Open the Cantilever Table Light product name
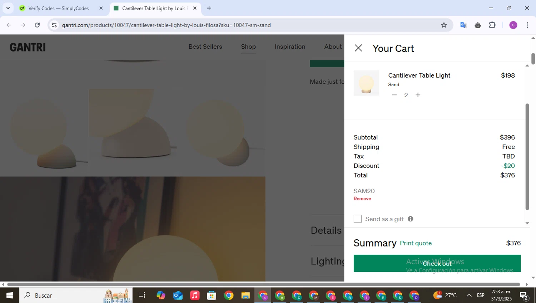Viewport: 536px width, 303px height. [x=419, y=75]
